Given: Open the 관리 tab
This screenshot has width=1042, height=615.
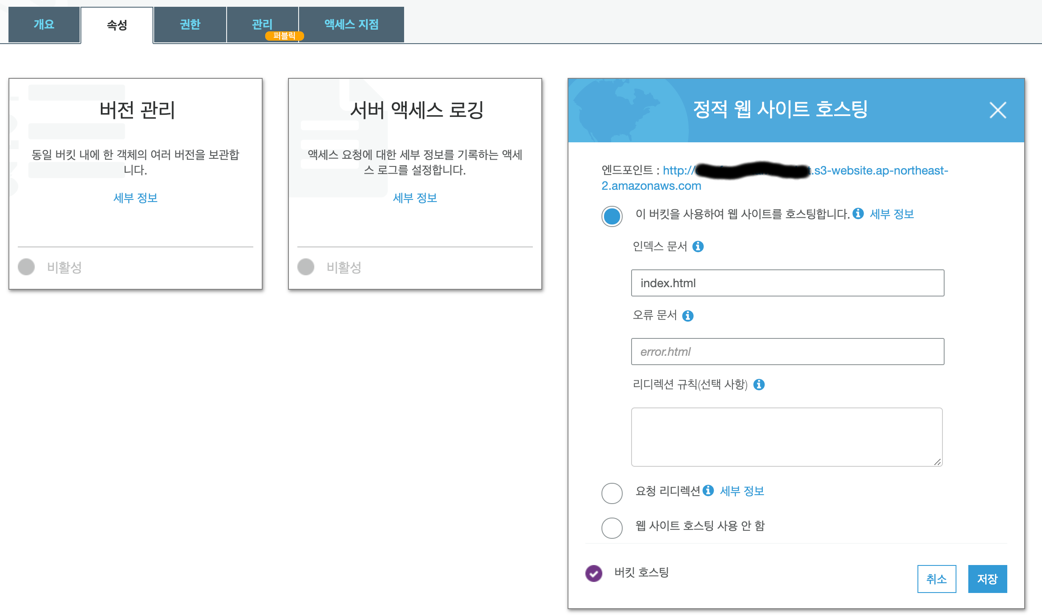Looking at the screenshot, I should 262,24.
